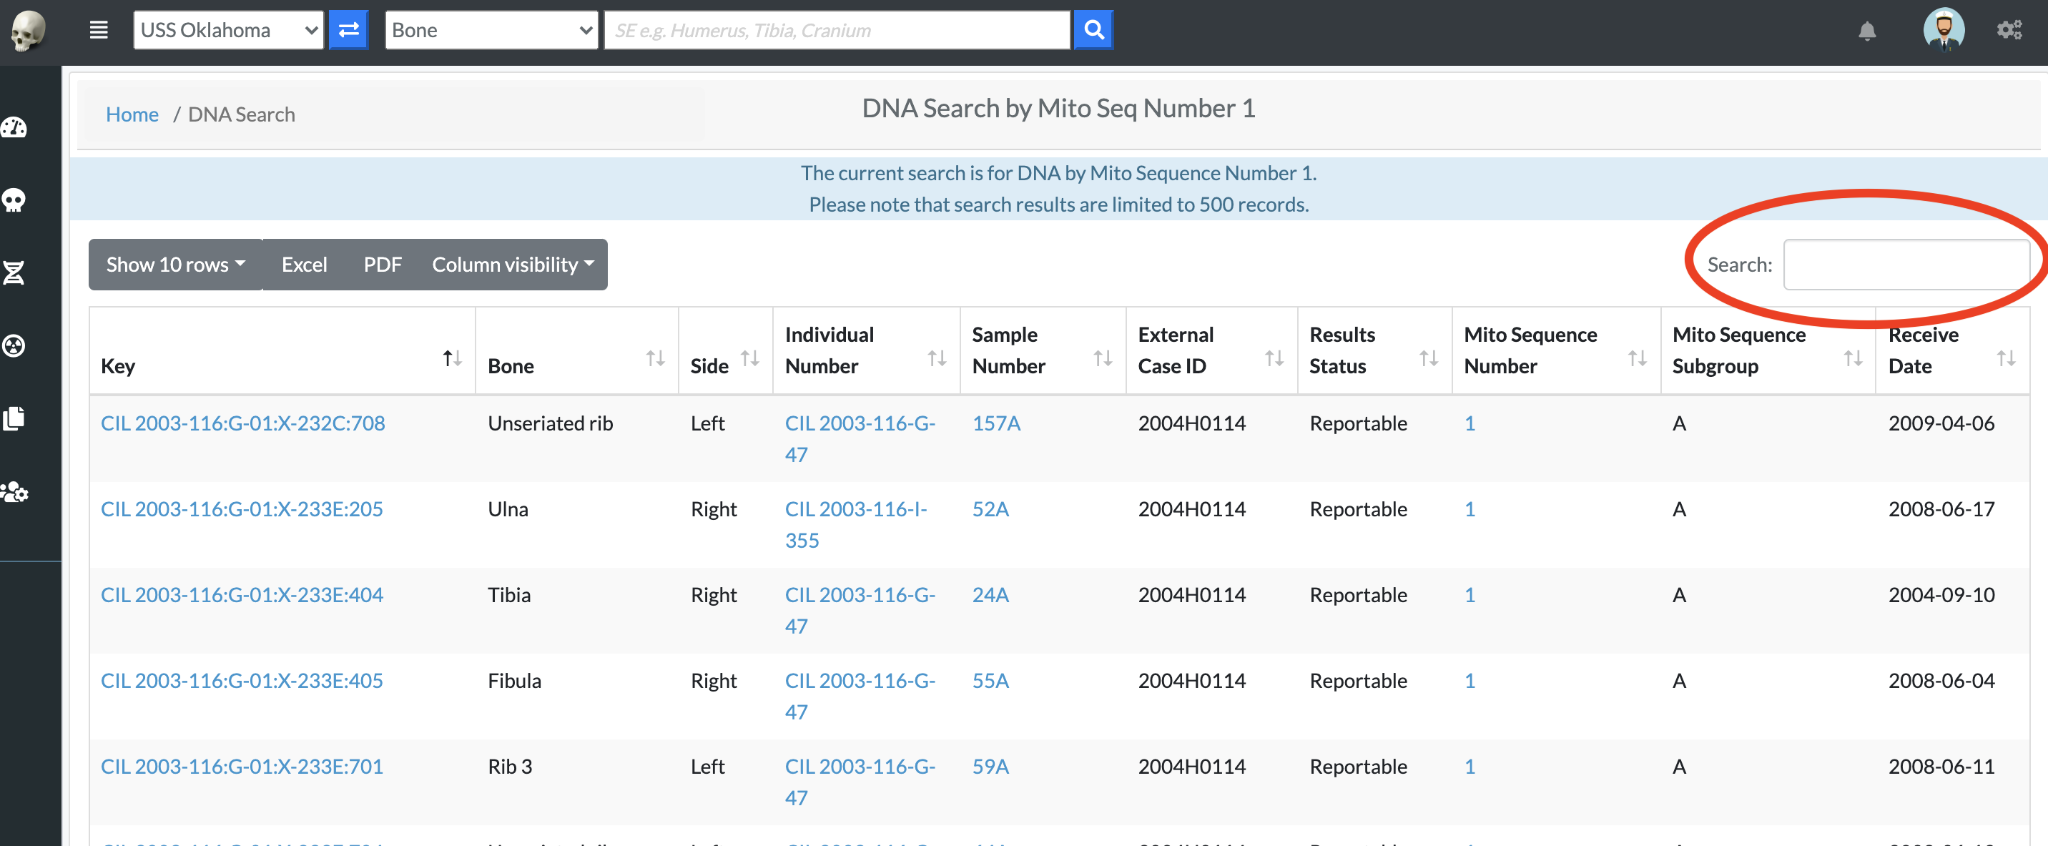Open mito sequence 1 in Ulna row
Screen dimensions: 2048x846
(x=1470, y=509)
